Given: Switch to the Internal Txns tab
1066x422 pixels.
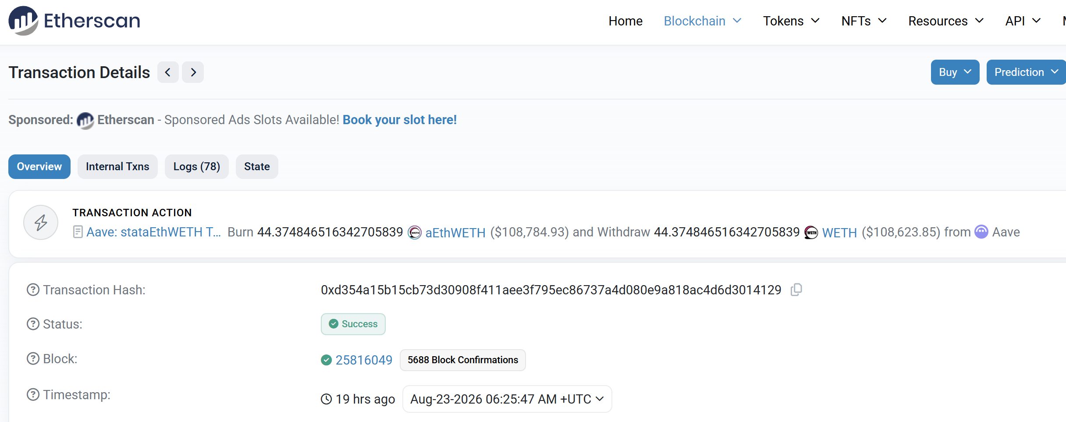Looking at the screenshot, I should pyautogui.click(x=117, y=167).
